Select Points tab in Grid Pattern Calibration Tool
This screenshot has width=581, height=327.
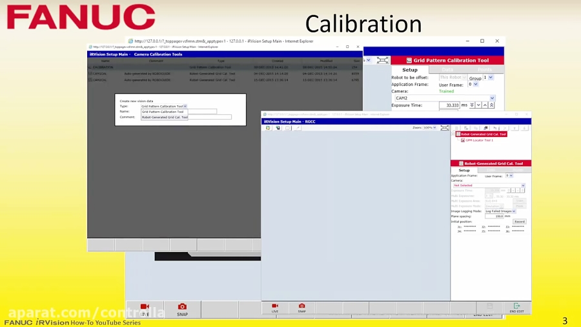coord(485,70)
